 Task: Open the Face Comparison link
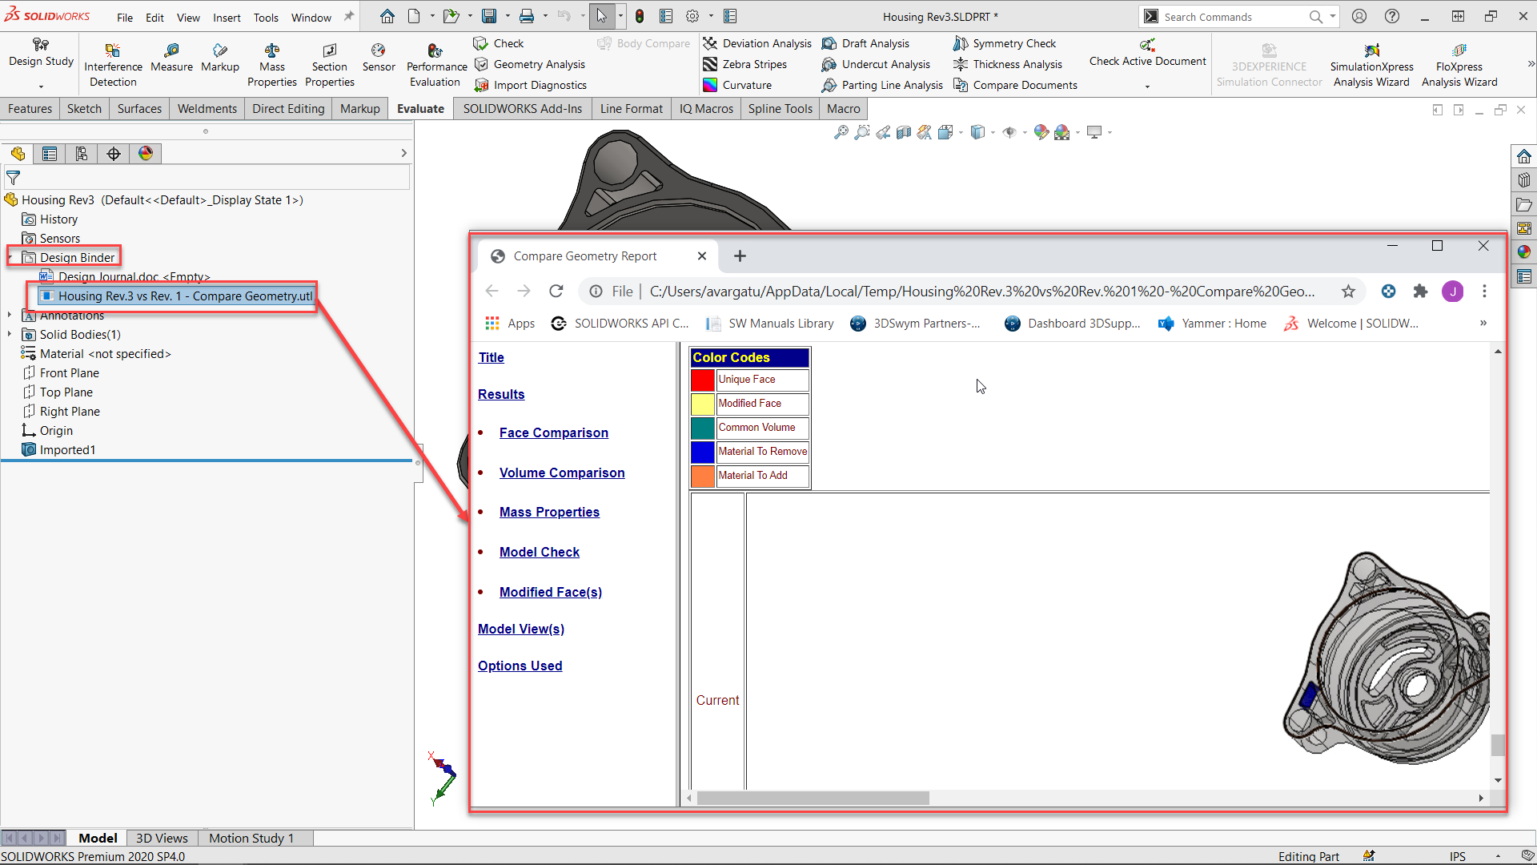click(x=554, y=432)
